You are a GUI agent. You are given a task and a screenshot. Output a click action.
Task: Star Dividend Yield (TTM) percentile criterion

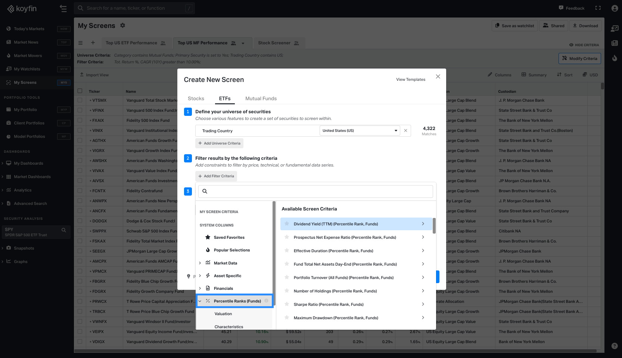[x=287, y=224]
